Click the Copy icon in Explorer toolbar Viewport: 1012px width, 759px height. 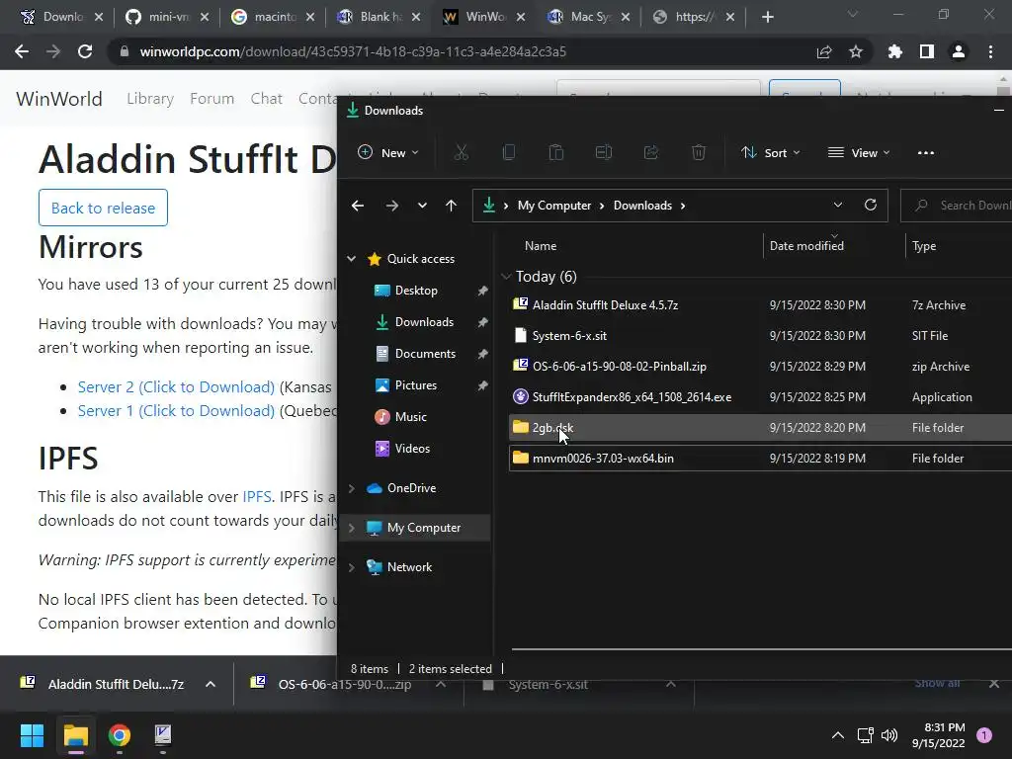pos(509,153)
